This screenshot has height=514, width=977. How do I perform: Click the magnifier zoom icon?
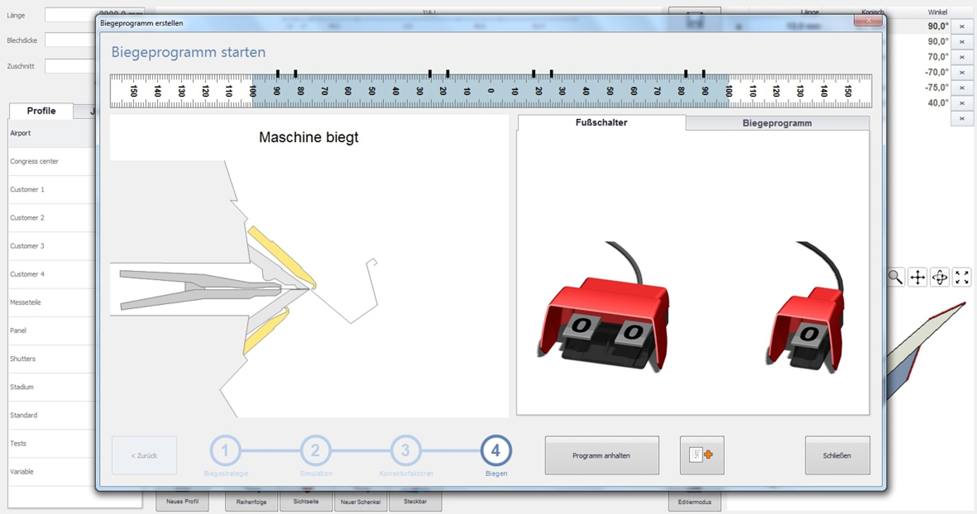click(895, 277)
